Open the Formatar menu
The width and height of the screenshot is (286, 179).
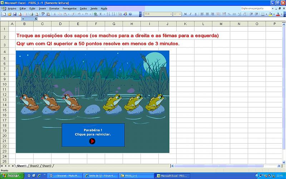pyautogui.click(x=54, y=8)
